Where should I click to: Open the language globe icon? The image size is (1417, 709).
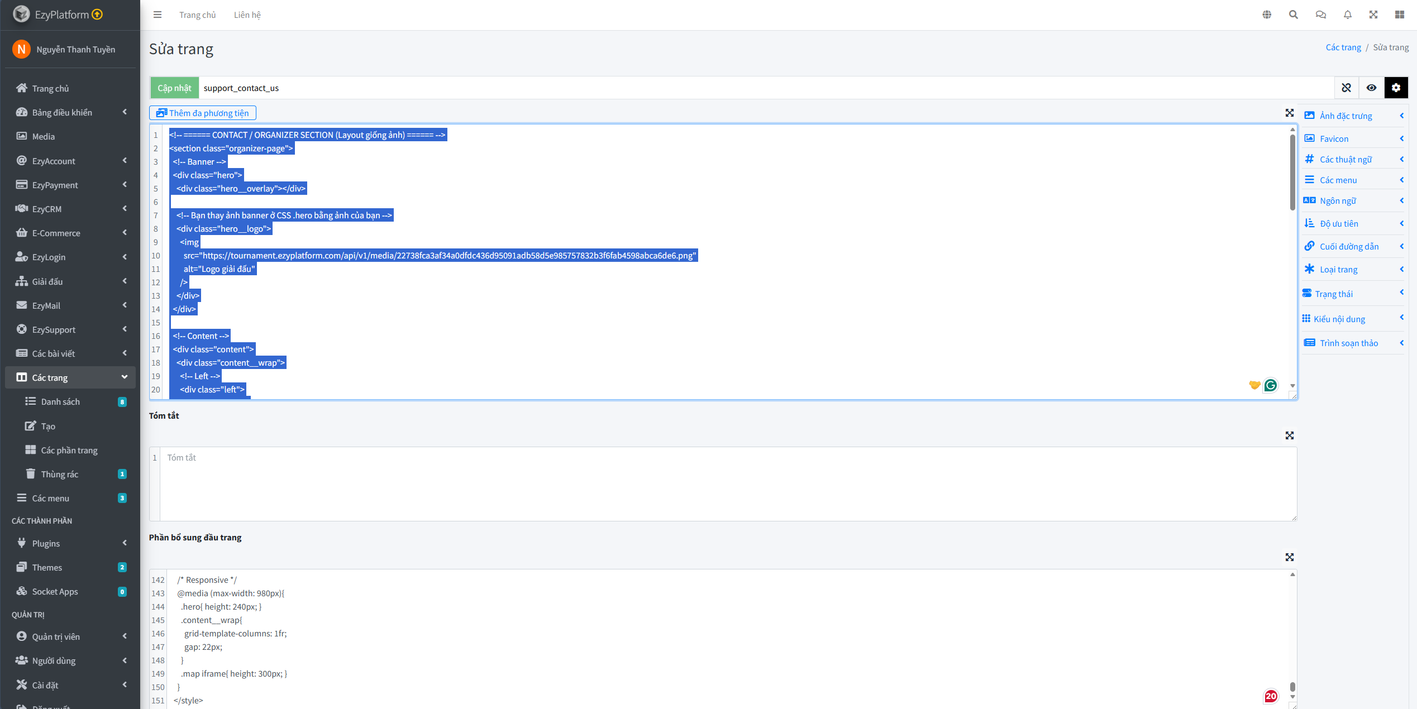1267,15
